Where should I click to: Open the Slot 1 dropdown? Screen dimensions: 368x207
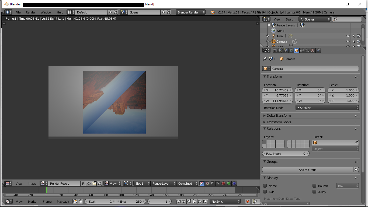pyautogui.click(x=142, y=183)
